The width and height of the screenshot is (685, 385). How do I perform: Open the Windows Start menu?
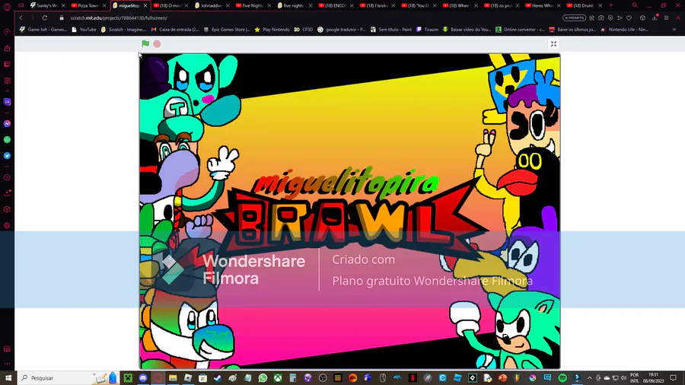(x=8, y=377)
